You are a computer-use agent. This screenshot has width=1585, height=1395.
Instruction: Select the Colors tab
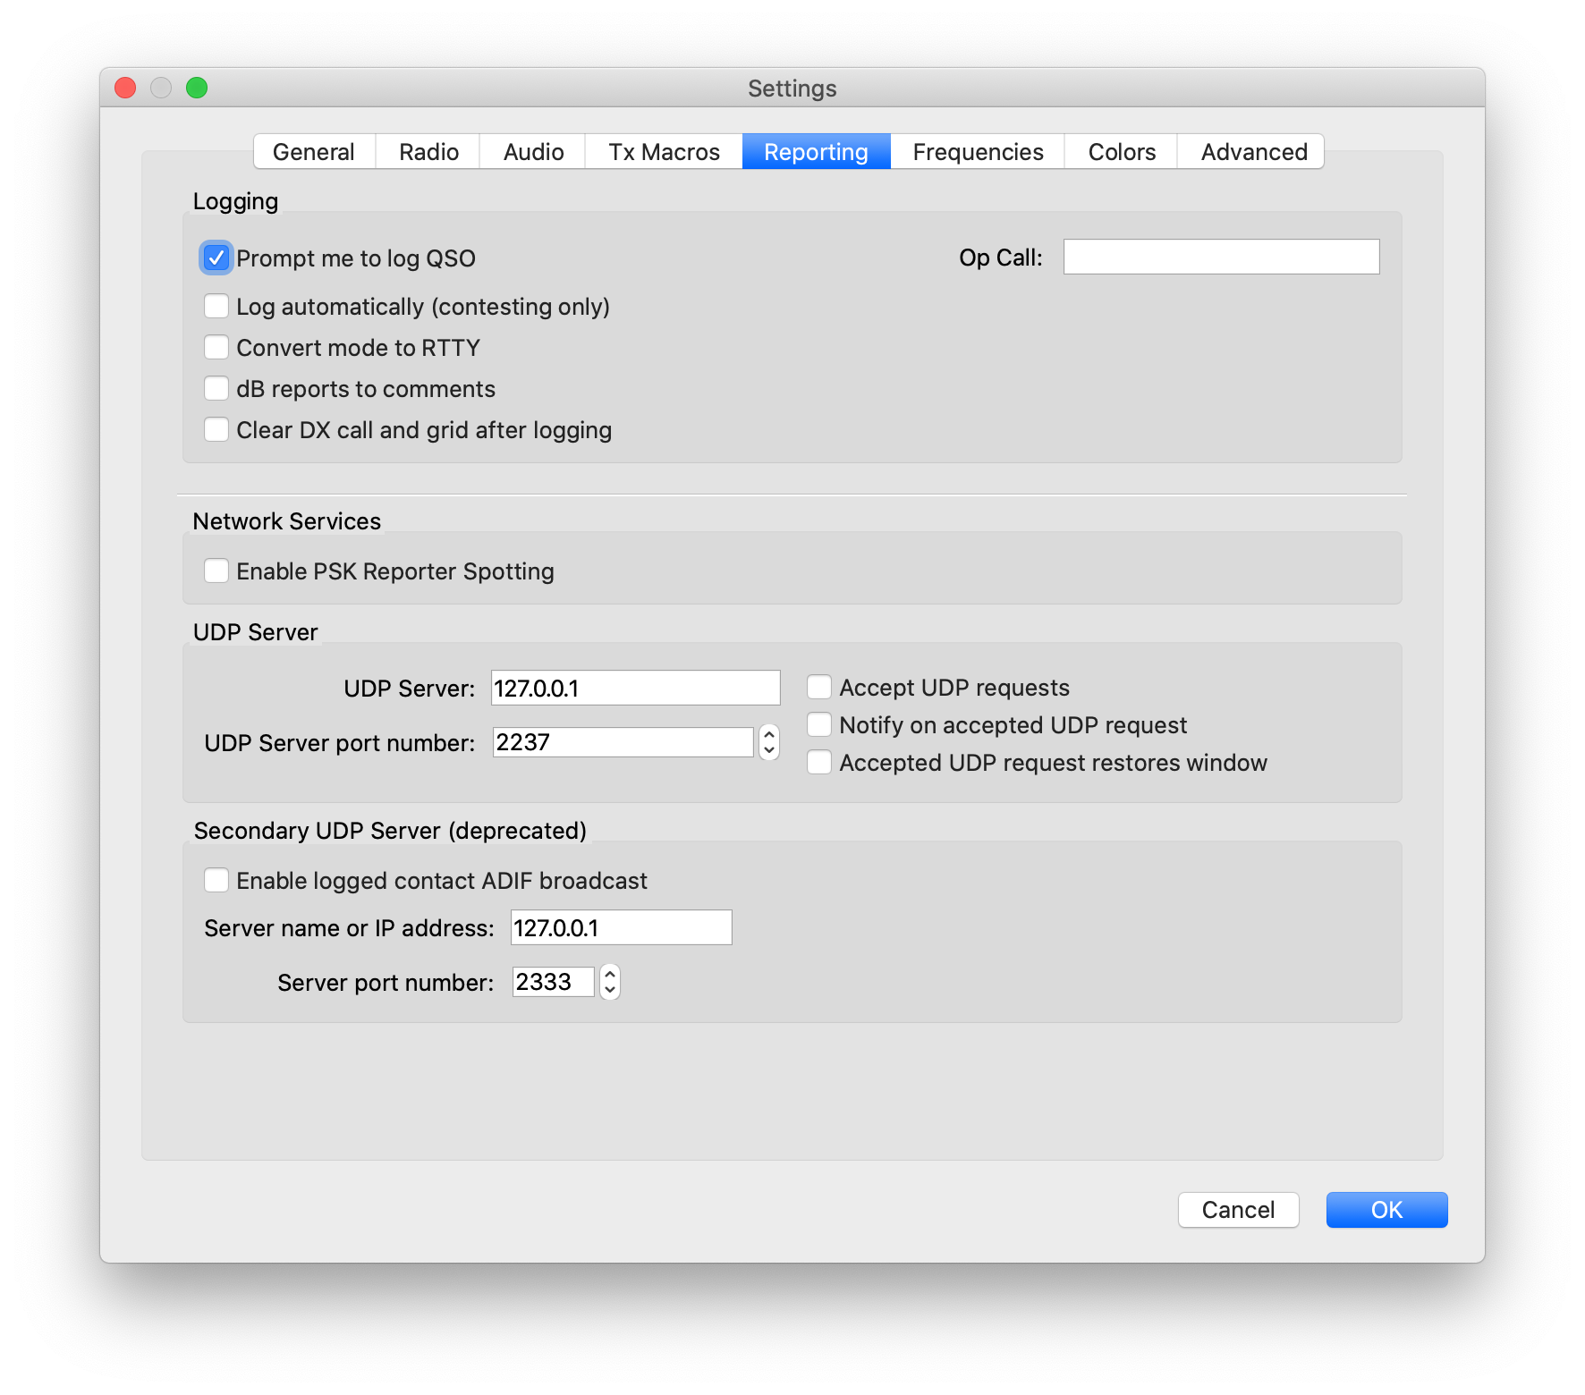1122,152
